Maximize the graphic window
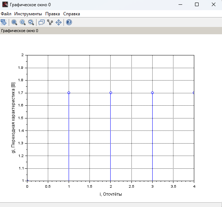 (x=197, y=4)
